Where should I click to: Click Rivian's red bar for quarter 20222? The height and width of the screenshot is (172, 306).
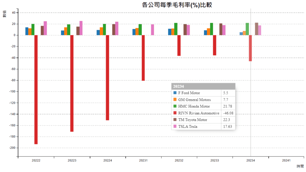click(36, 90)
